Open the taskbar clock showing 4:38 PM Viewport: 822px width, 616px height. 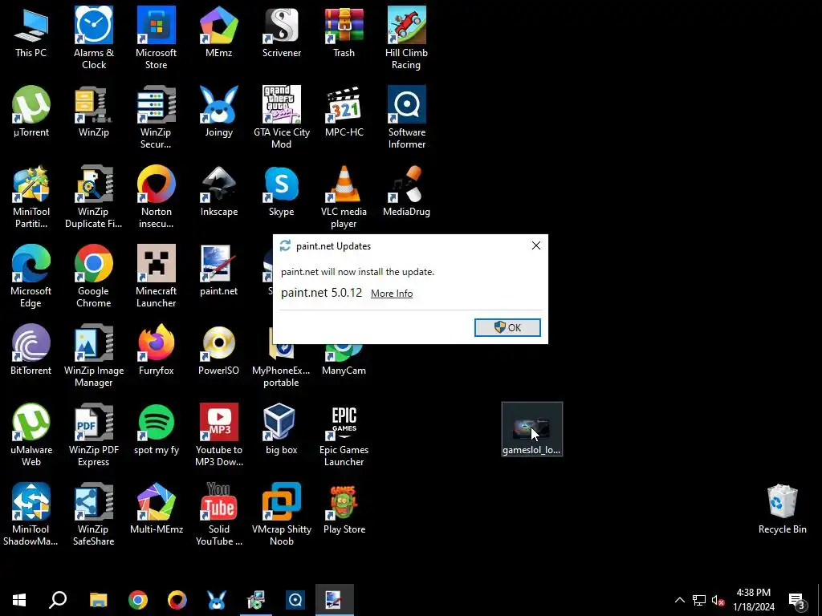(753, 600)
